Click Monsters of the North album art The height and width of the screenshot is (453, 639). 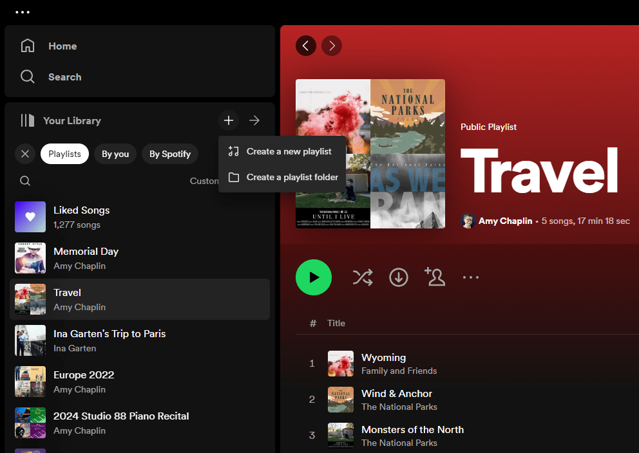(x=341, y=436)
